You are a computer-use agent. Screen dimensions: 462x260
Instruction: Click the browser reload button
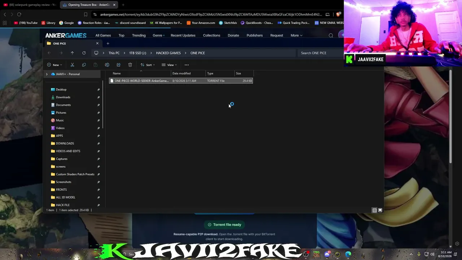coord(19,14)
